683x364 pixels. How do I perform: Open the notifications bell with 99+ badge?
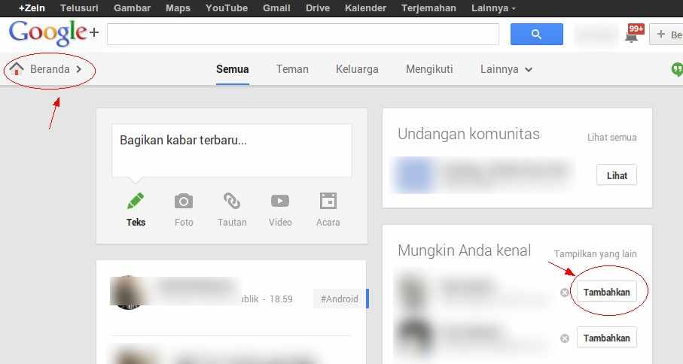coord(634,34)
